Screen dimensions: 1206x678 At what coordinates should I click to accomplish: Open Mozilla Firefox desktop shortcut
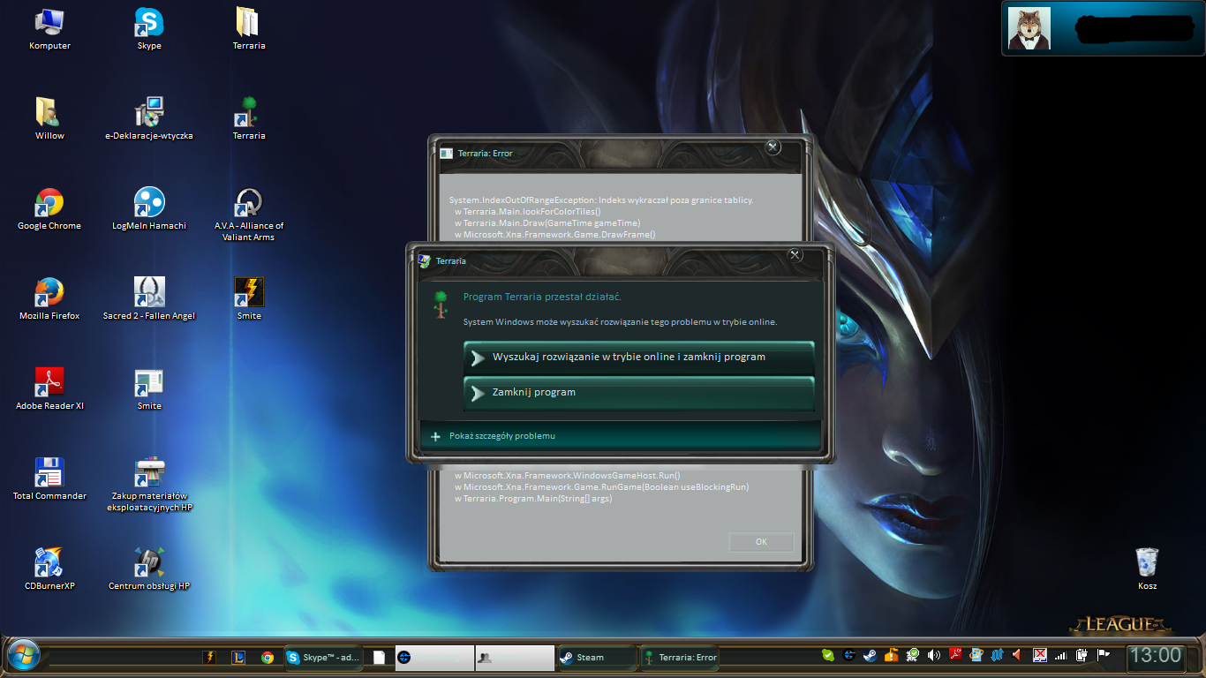click(x=49, y=300)
